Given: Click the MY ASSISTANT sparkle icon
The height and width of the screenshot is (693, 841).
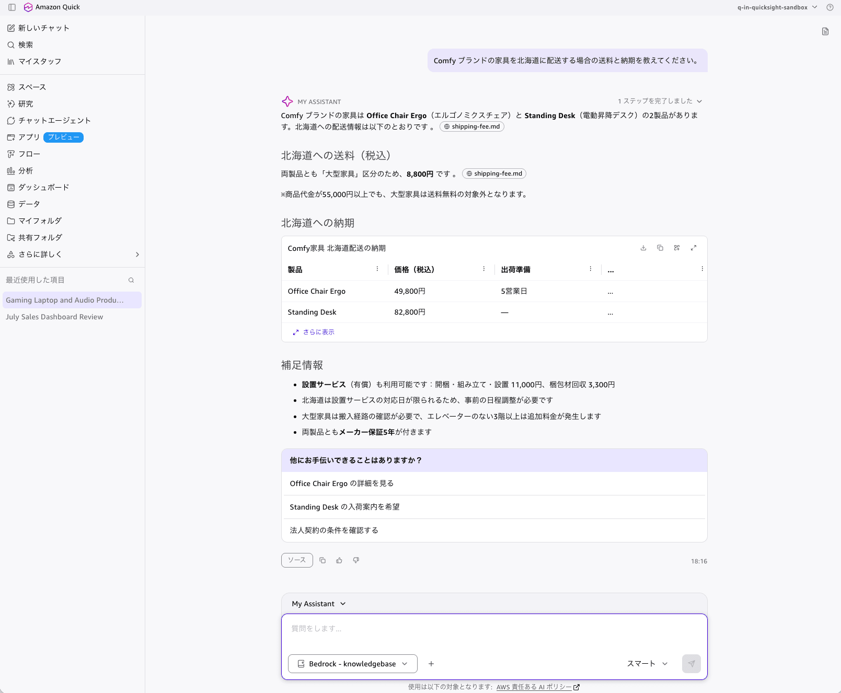Looking at the screenshot, I should (x=287, y=101).
